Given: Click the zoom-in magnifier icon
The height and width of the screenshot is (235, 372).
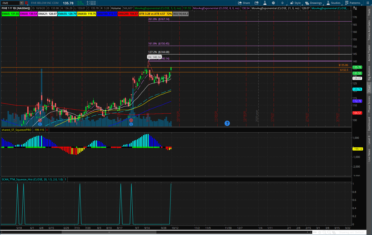Looking at the screenshot, I should click(x=325, y=232).
